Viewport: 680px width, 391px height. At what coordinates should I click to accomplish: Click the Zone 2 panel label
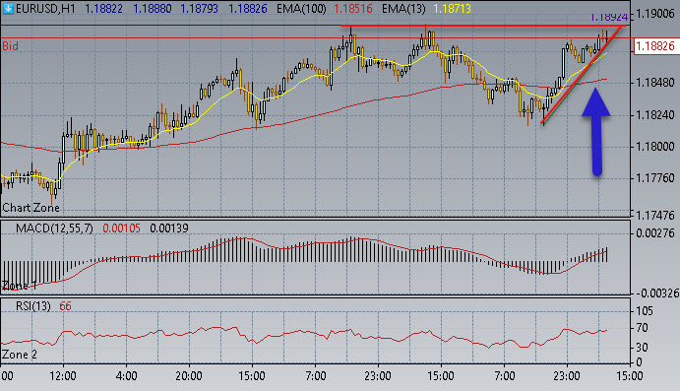pyautogui.click(x=20, y=355)
